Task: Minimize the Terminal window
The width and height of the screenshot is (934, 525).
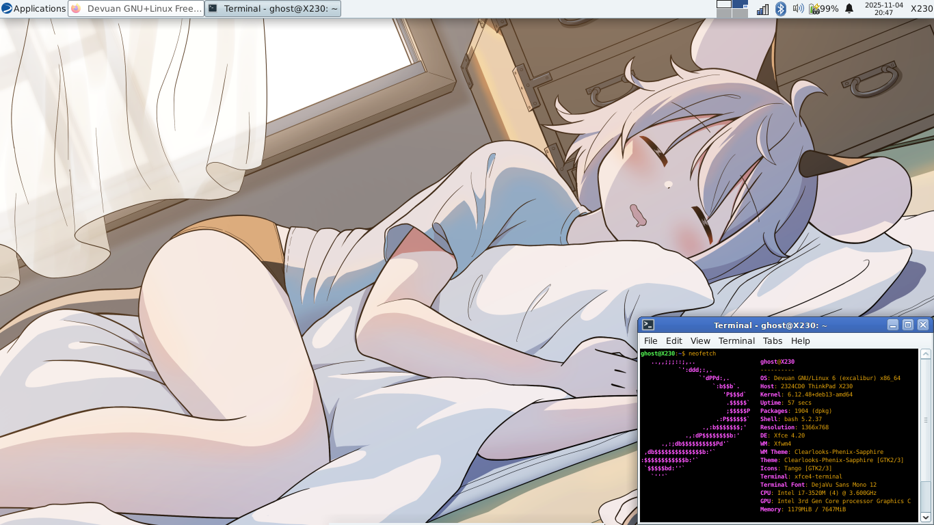Action: [x=893, y=325]
